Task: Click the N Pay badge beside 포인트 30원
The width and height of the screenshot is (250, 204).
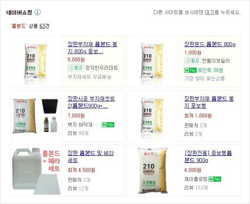Action: 191,70
